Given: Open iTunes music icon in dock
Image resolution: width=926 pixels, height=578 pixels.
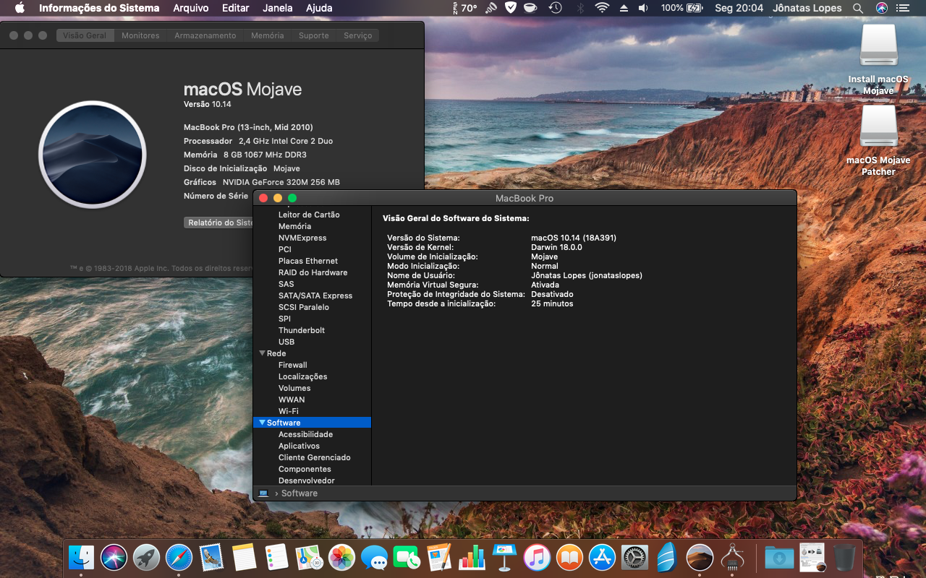Looking at the screenshot, I should [537, 557].
